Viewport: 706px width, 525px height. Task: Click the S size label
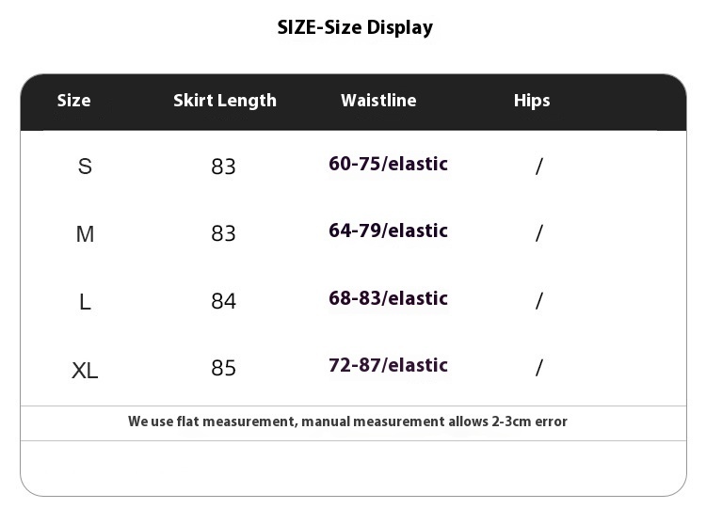tap(85, 167)
